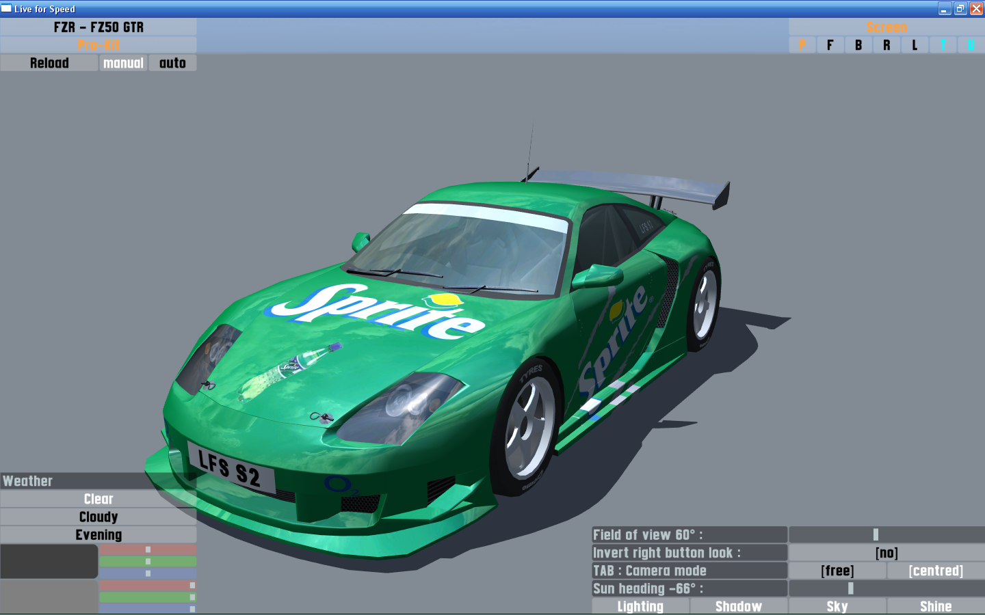Open the Lighting tab
Screen dimensions: 985x615
pyautogui.click(x=640, y=606)
